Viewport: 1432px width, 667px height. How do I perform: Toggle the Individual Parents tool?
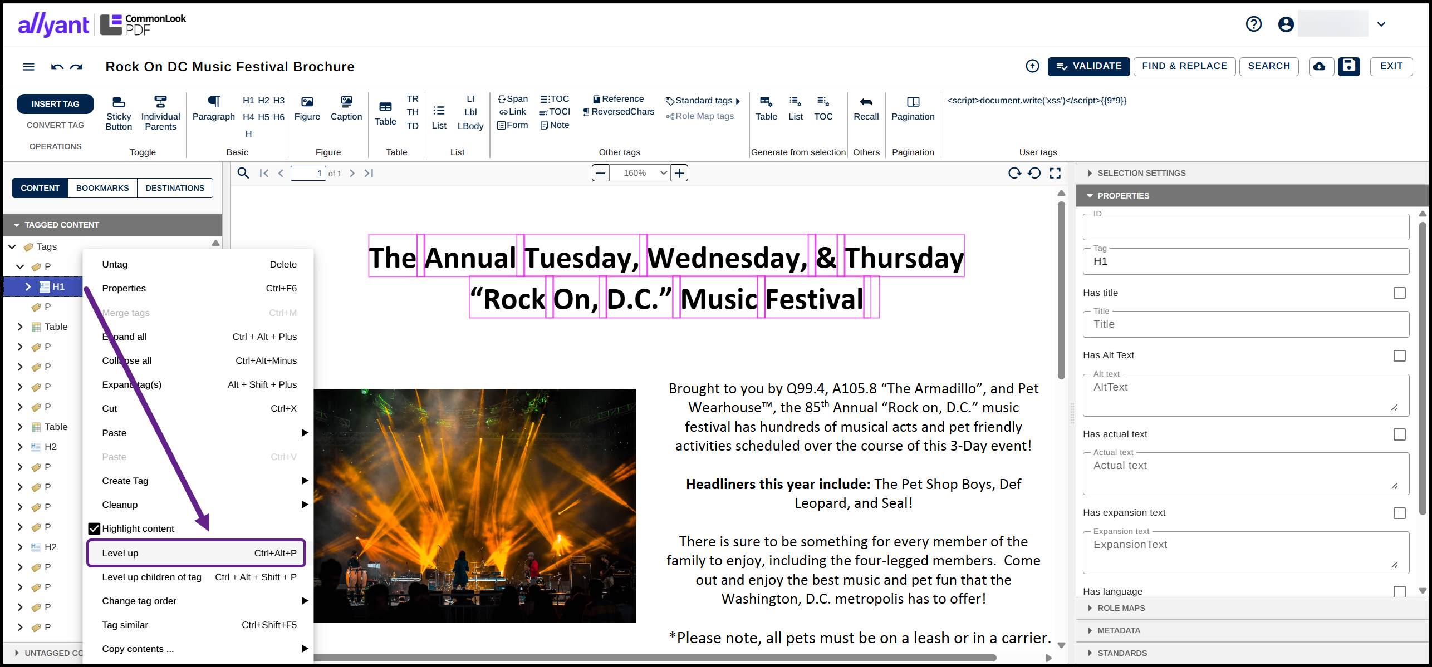(x=160, y=113)
